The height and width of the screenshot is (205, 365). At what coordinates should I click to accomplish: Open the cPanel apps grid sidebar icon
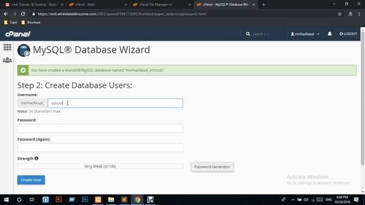tap(7, 47)
